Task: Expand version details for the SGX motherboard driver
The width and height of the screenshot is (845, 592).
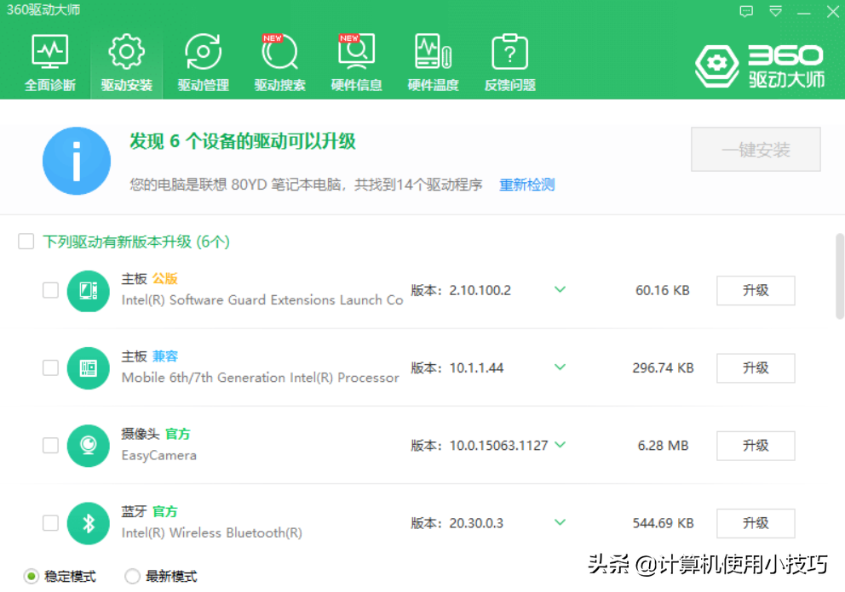Action: (x=560, y=290)
